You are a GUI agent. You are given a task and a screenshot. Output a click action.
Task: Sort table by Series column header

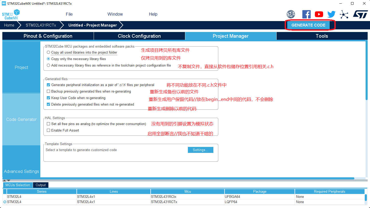pos(42,191)
